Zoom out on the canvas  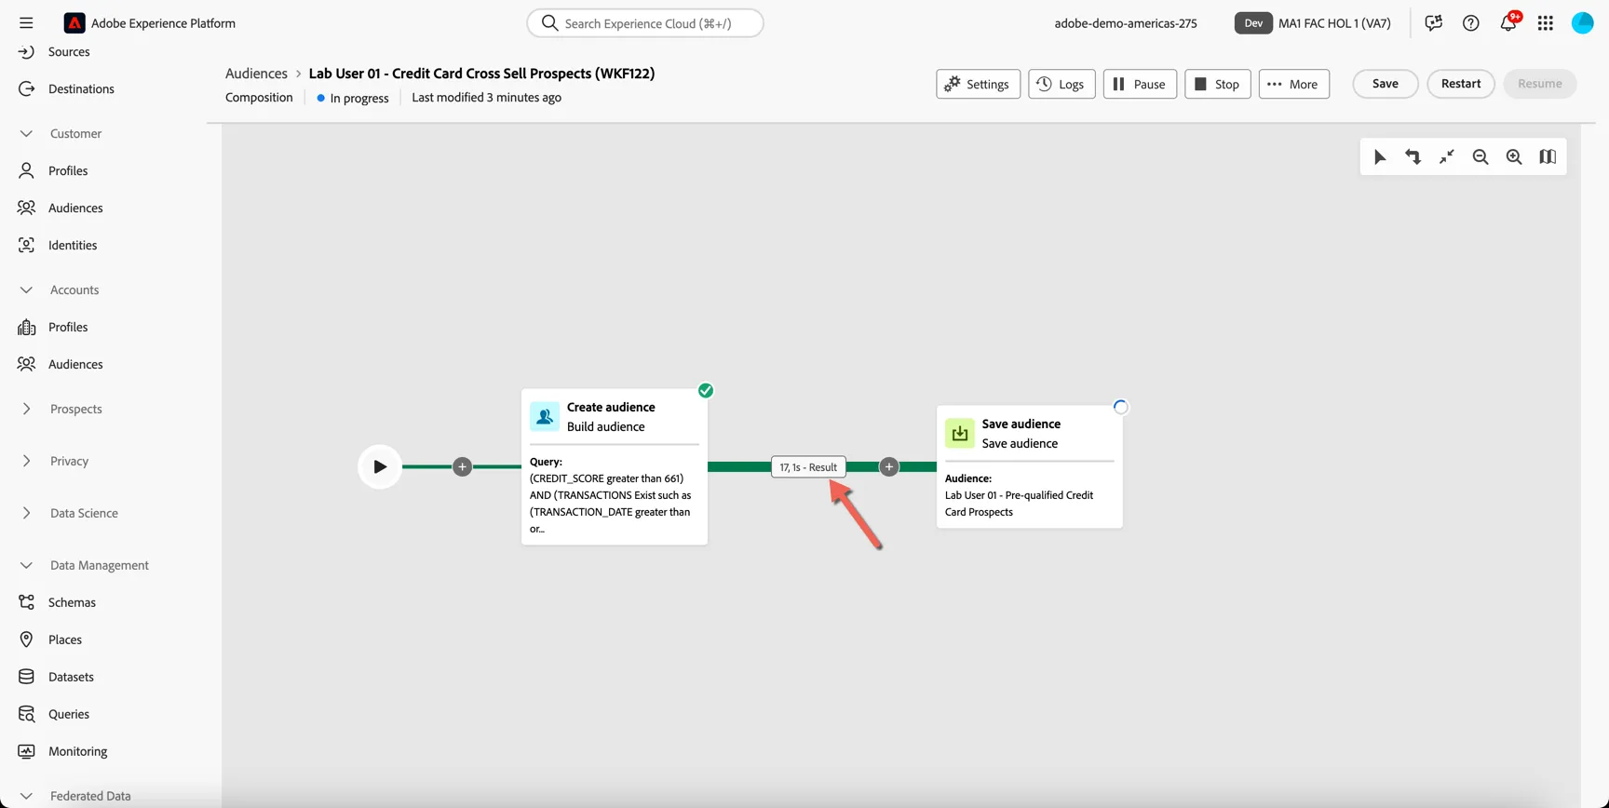tap(1481, 157)
